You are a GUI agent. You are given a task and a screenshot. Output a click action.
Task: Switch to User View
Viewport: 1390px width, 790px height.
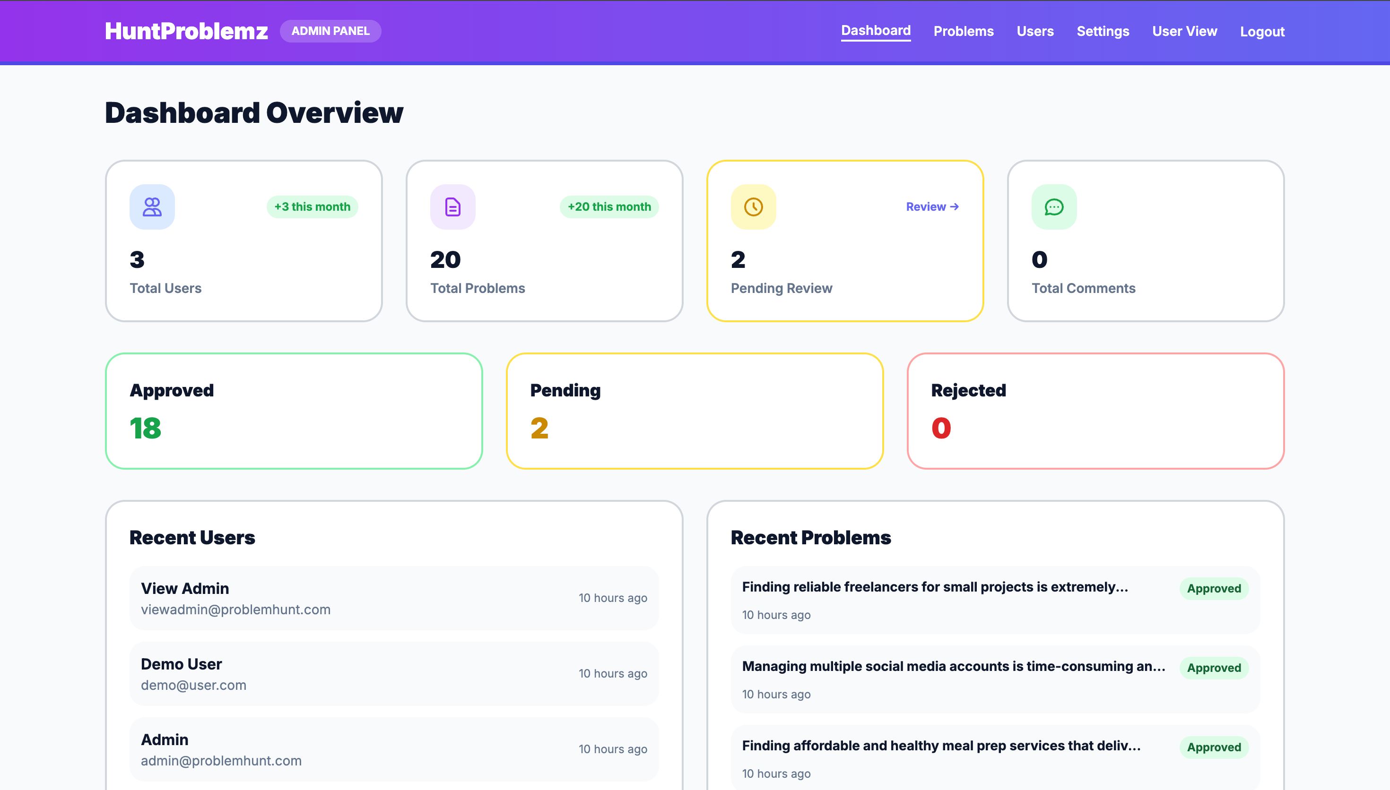(1184, 32)
